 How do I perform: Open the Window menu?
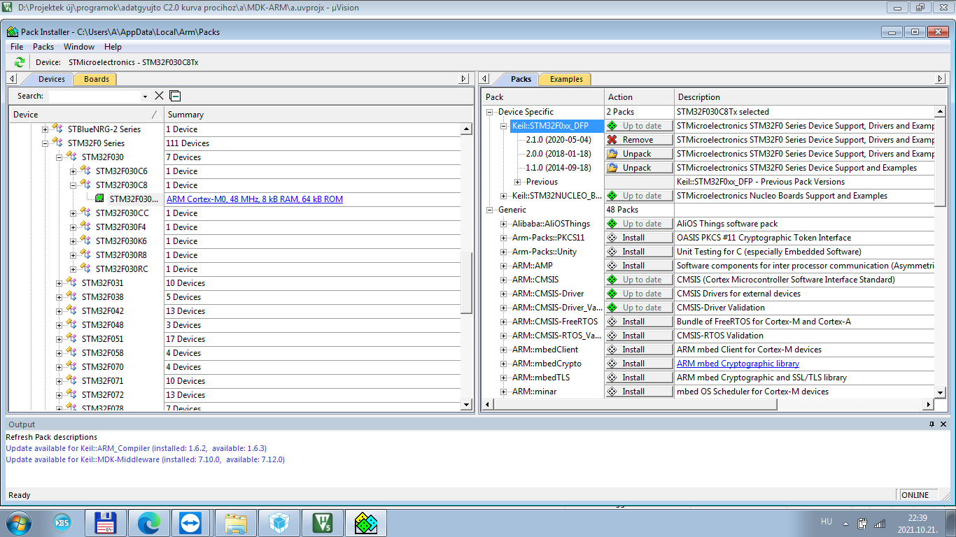pos(79,47)
